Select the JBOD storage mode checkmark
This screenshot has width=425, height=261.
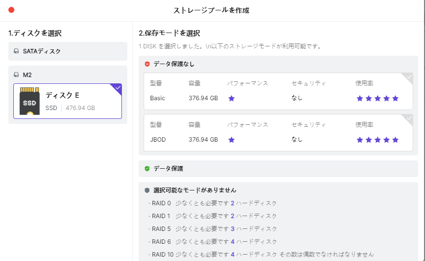pyautogui.click(x=408, y=118)
